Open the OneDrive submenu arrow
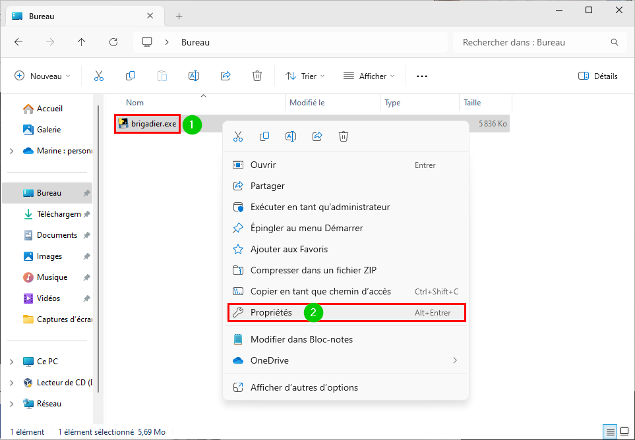635x440 pixels. [x=455, y=360]
